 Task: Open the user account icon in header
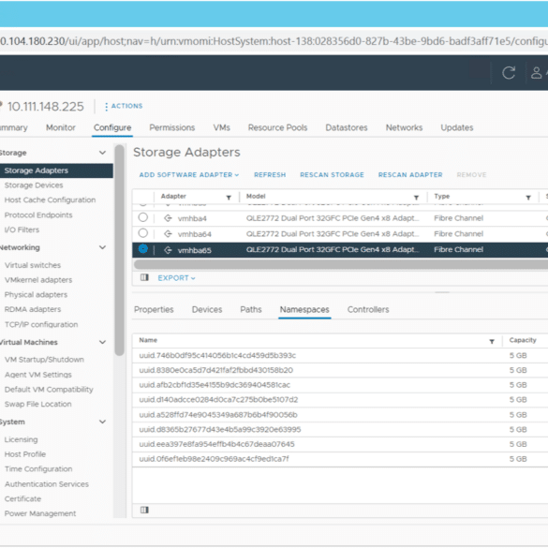coord(537,73)
